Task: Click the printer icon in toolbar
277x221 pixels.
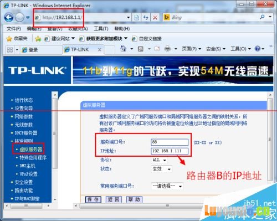Action: tap(167, 49)
